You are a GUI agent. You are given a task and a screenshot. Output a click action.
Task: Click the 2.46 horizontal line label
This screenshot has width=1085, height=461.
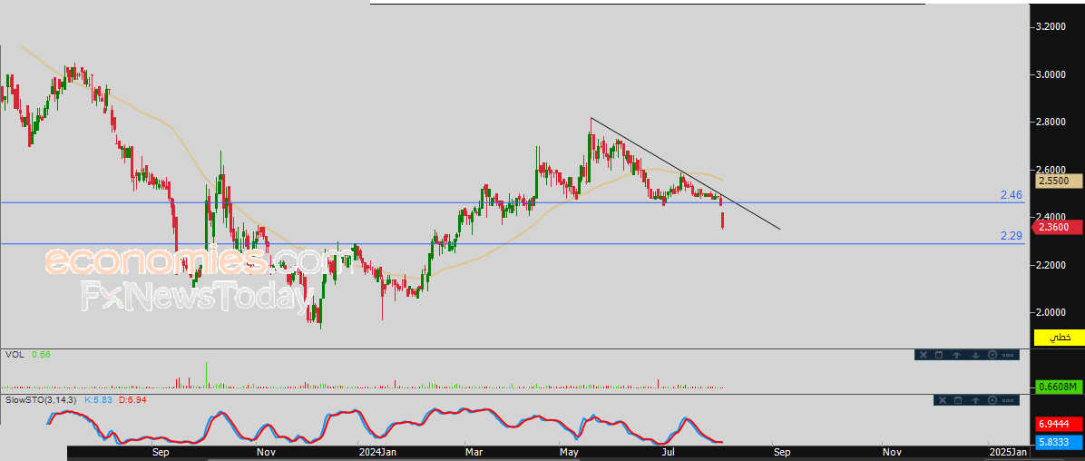pyautogui.click(x=1011, y=195)
